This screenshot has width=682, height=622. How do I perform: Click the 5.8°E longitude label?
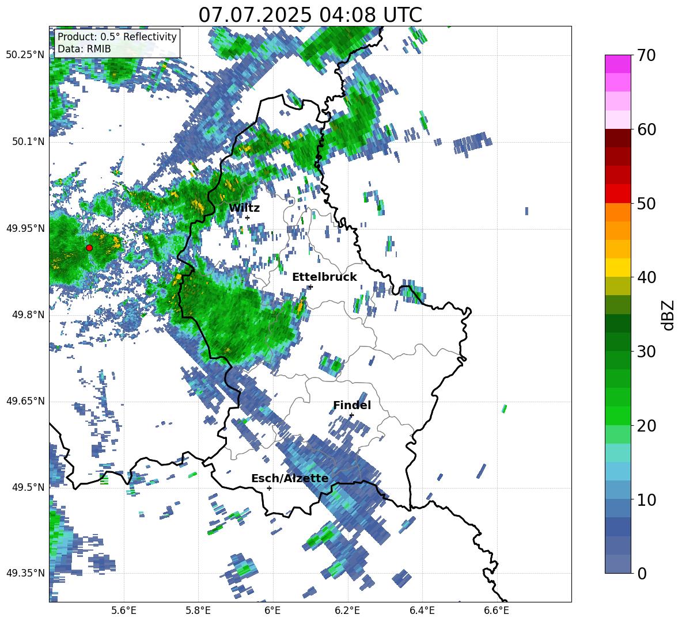[198, 610]
